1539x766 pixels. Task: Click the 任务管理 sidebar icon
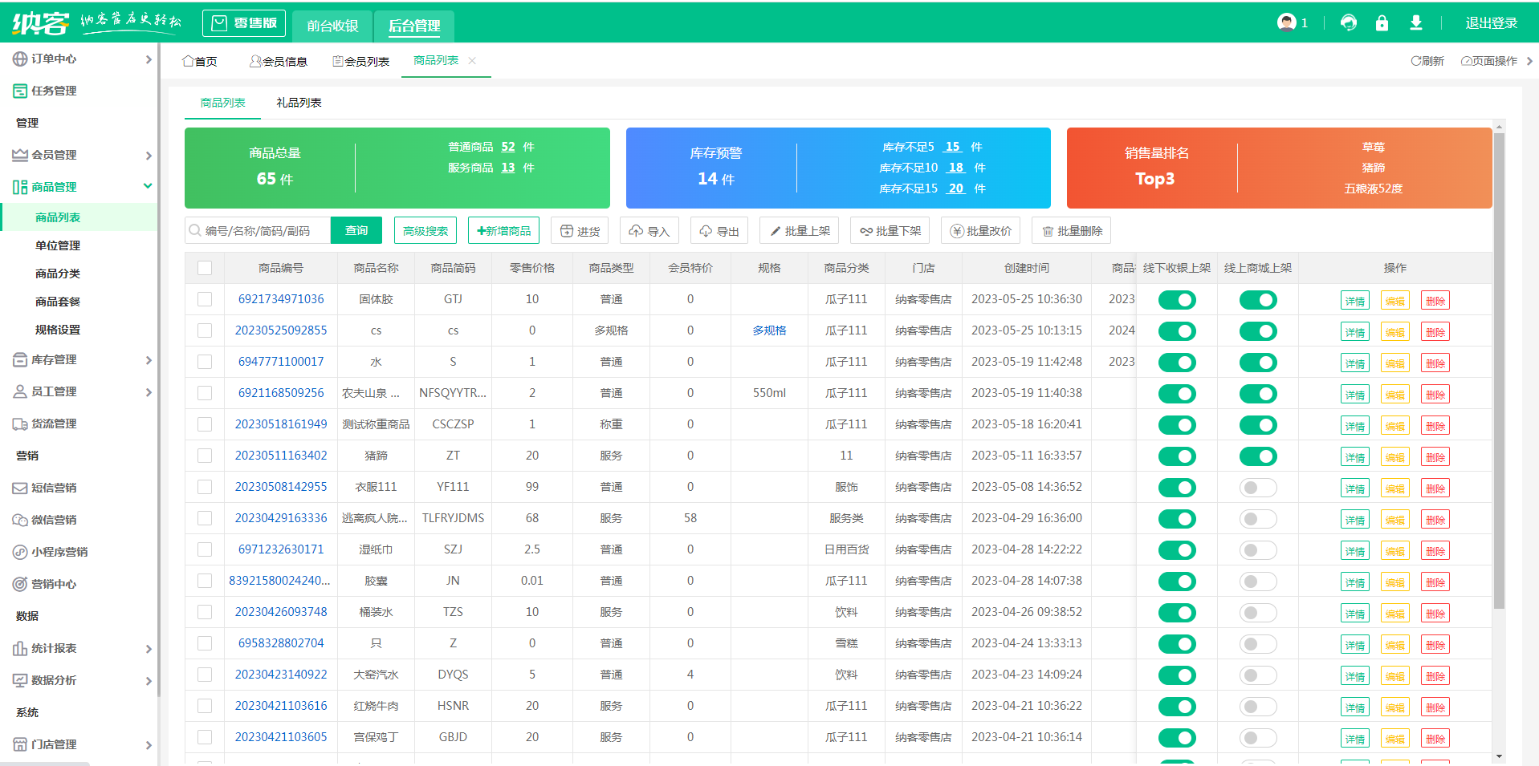coord(20,91)
